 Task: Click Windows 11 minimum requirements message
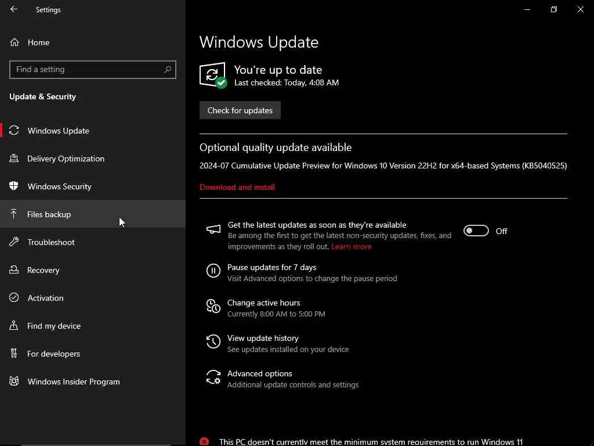pyautogui.click(x=371, y=442)
